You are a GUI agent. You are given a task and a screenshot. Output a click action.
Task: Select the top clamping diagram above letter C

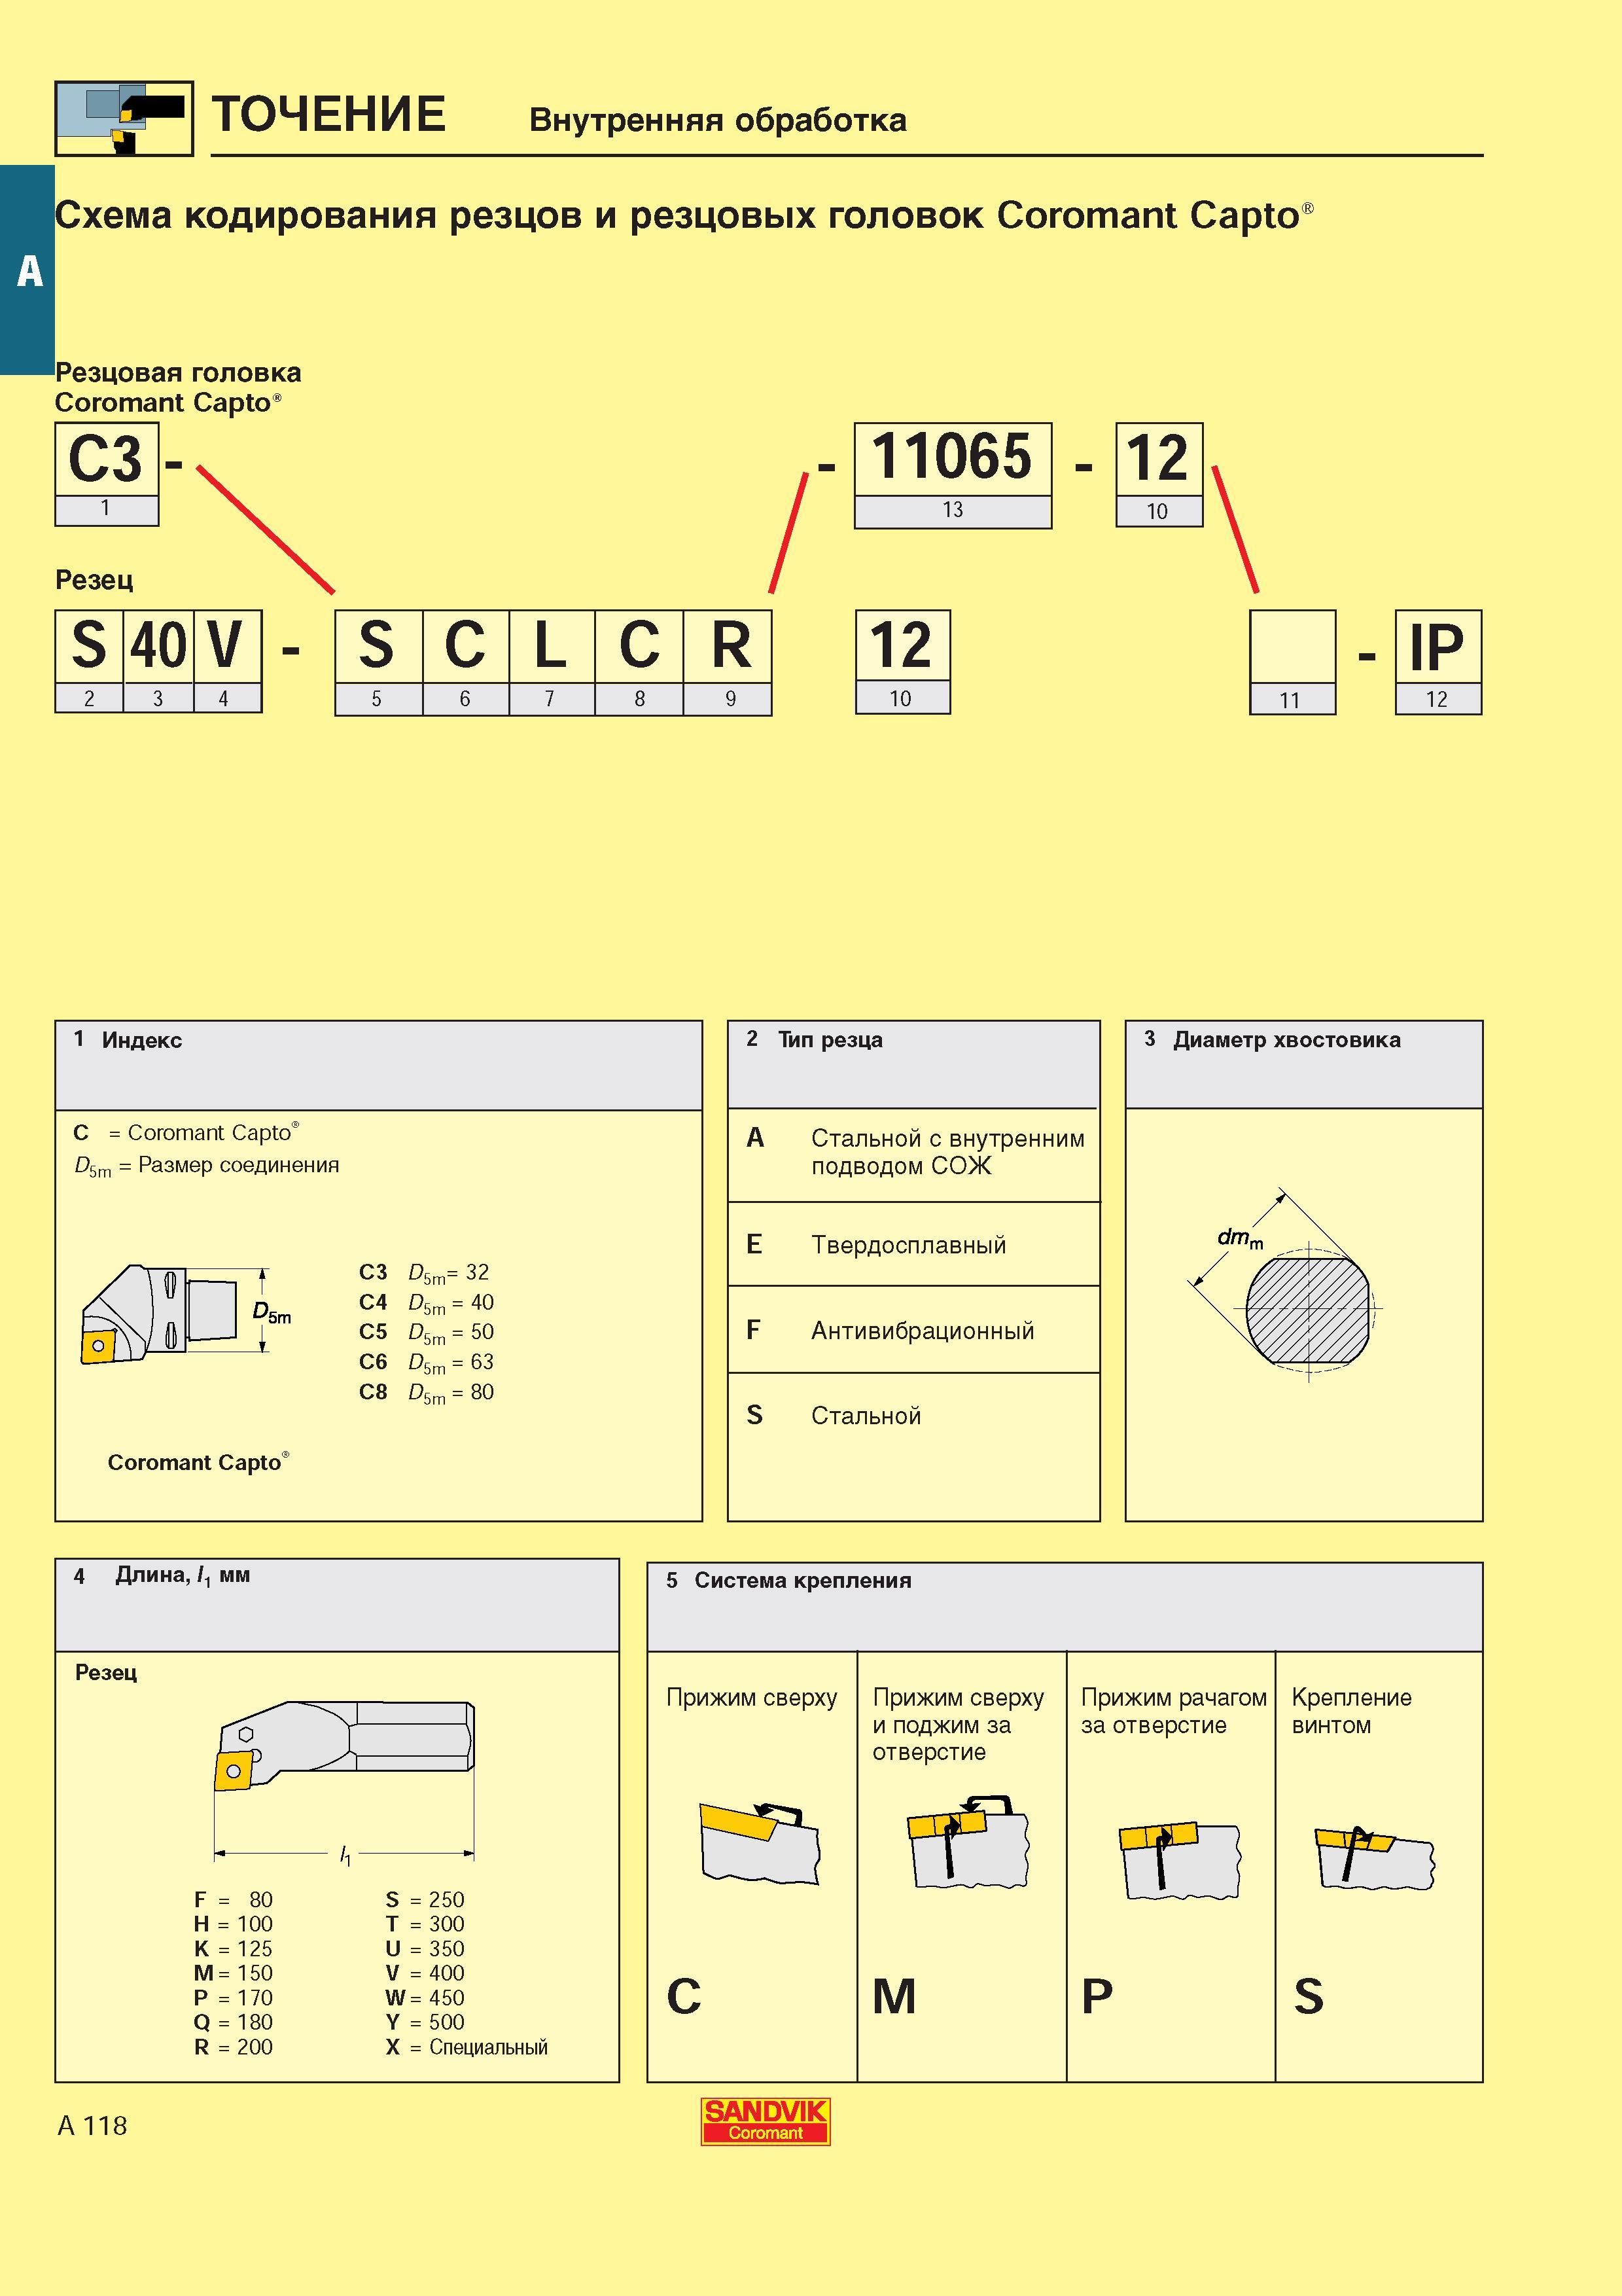(760, 1843)
